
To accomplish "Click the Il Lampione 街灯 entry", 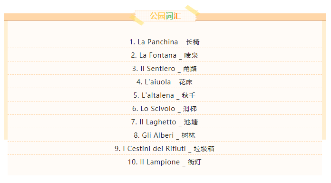I will 165,162.
